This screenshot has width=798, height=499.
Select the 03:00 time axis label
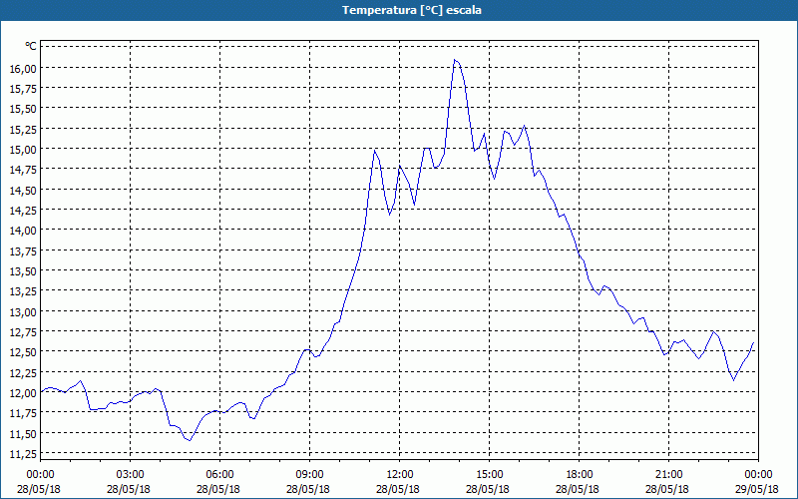pyautogui.click(x=131, y=475)
